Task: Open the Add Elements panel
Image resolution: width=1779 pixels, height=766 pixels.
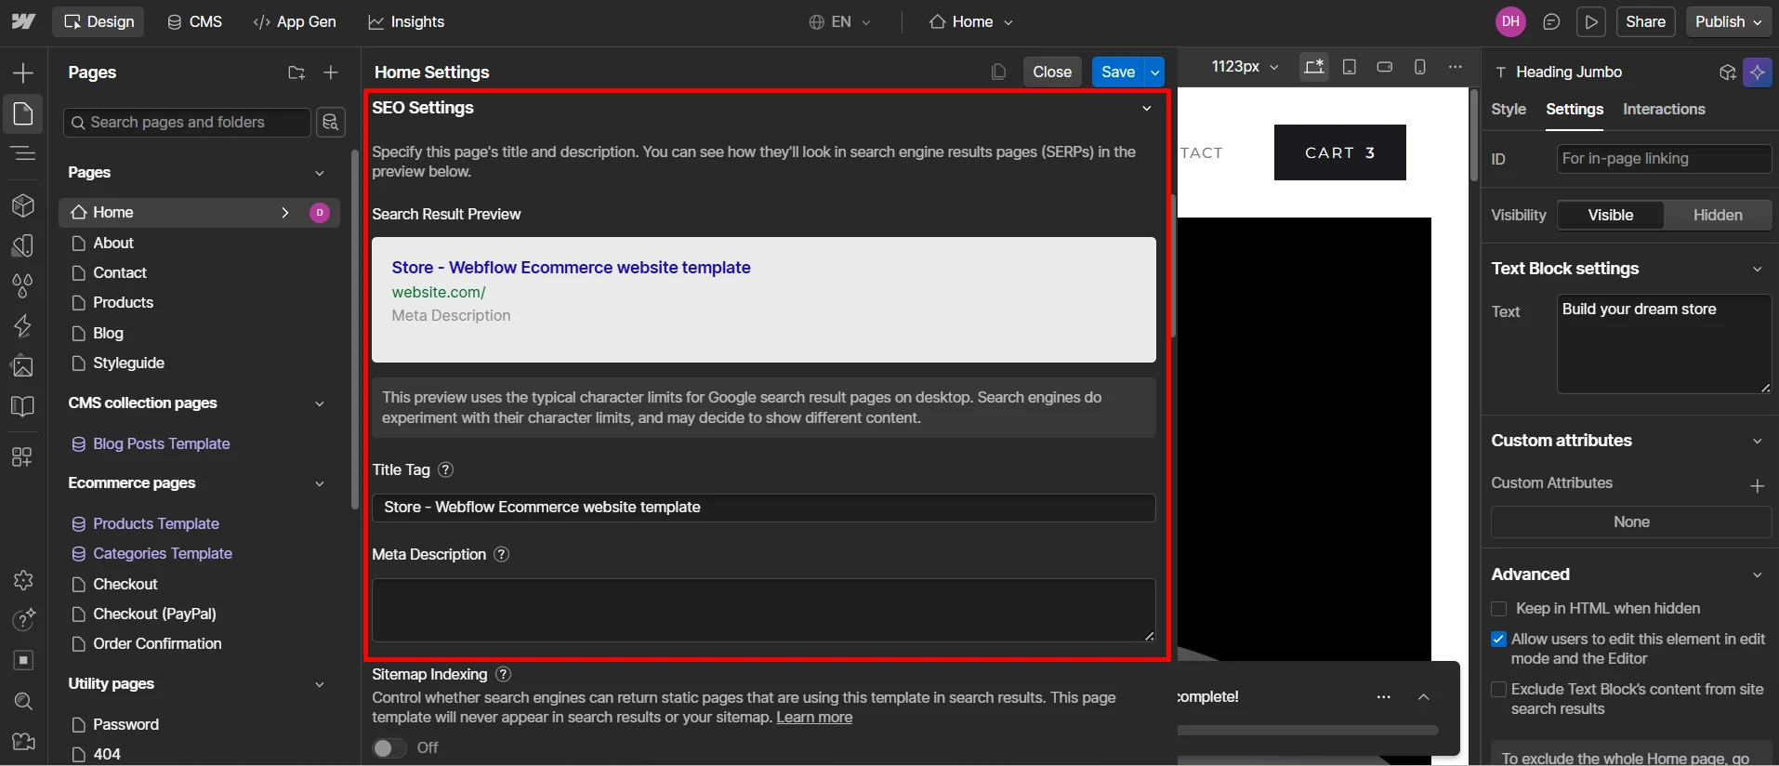Action: (23, 73)
